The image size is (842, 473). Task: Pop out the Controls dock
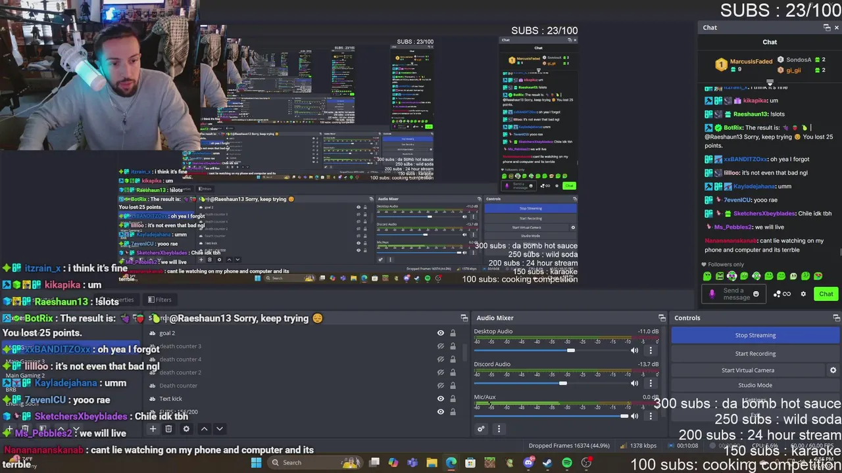click(x=836, y=318)
